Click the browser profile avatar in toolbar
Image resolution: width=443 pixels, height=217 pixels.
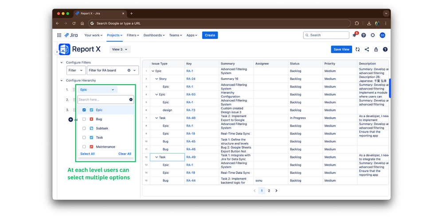click(377, 24)
